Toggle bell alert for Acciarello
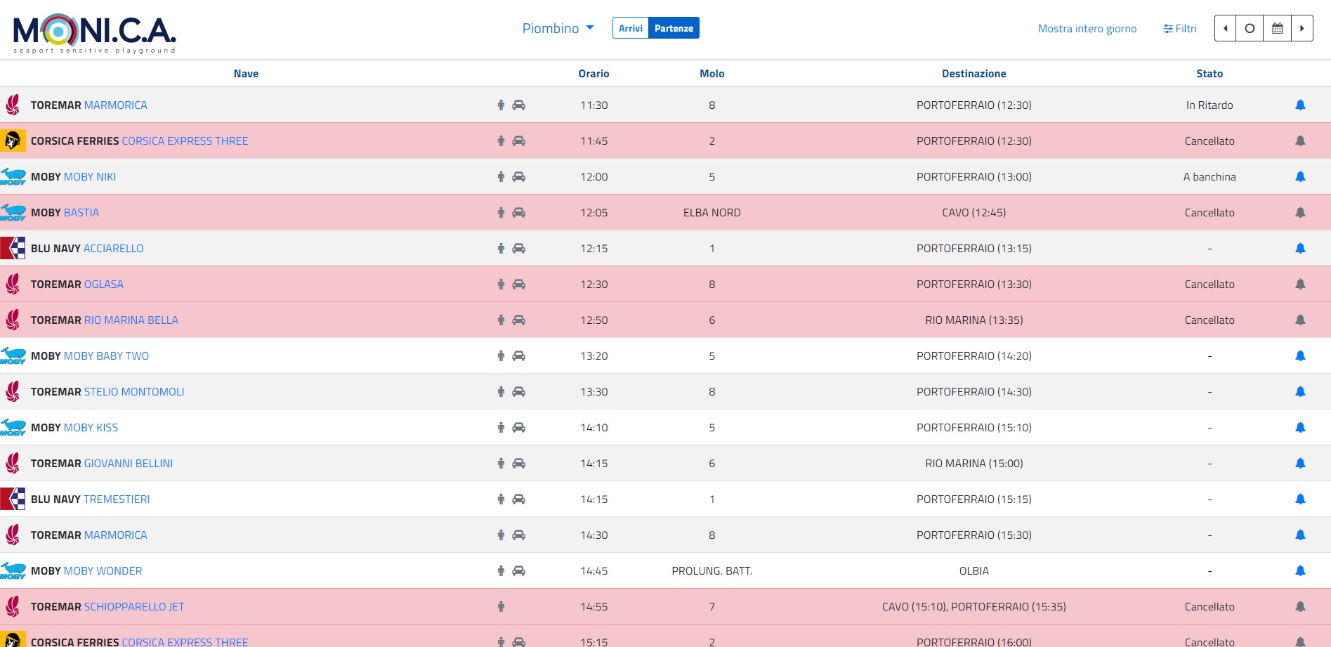Screen dimensions: 1331x647 coord(1300,248)
